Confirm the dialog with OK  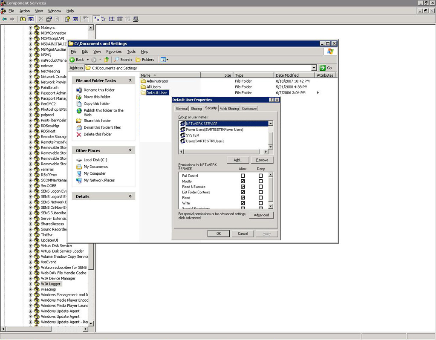click(x=219, y=233)
